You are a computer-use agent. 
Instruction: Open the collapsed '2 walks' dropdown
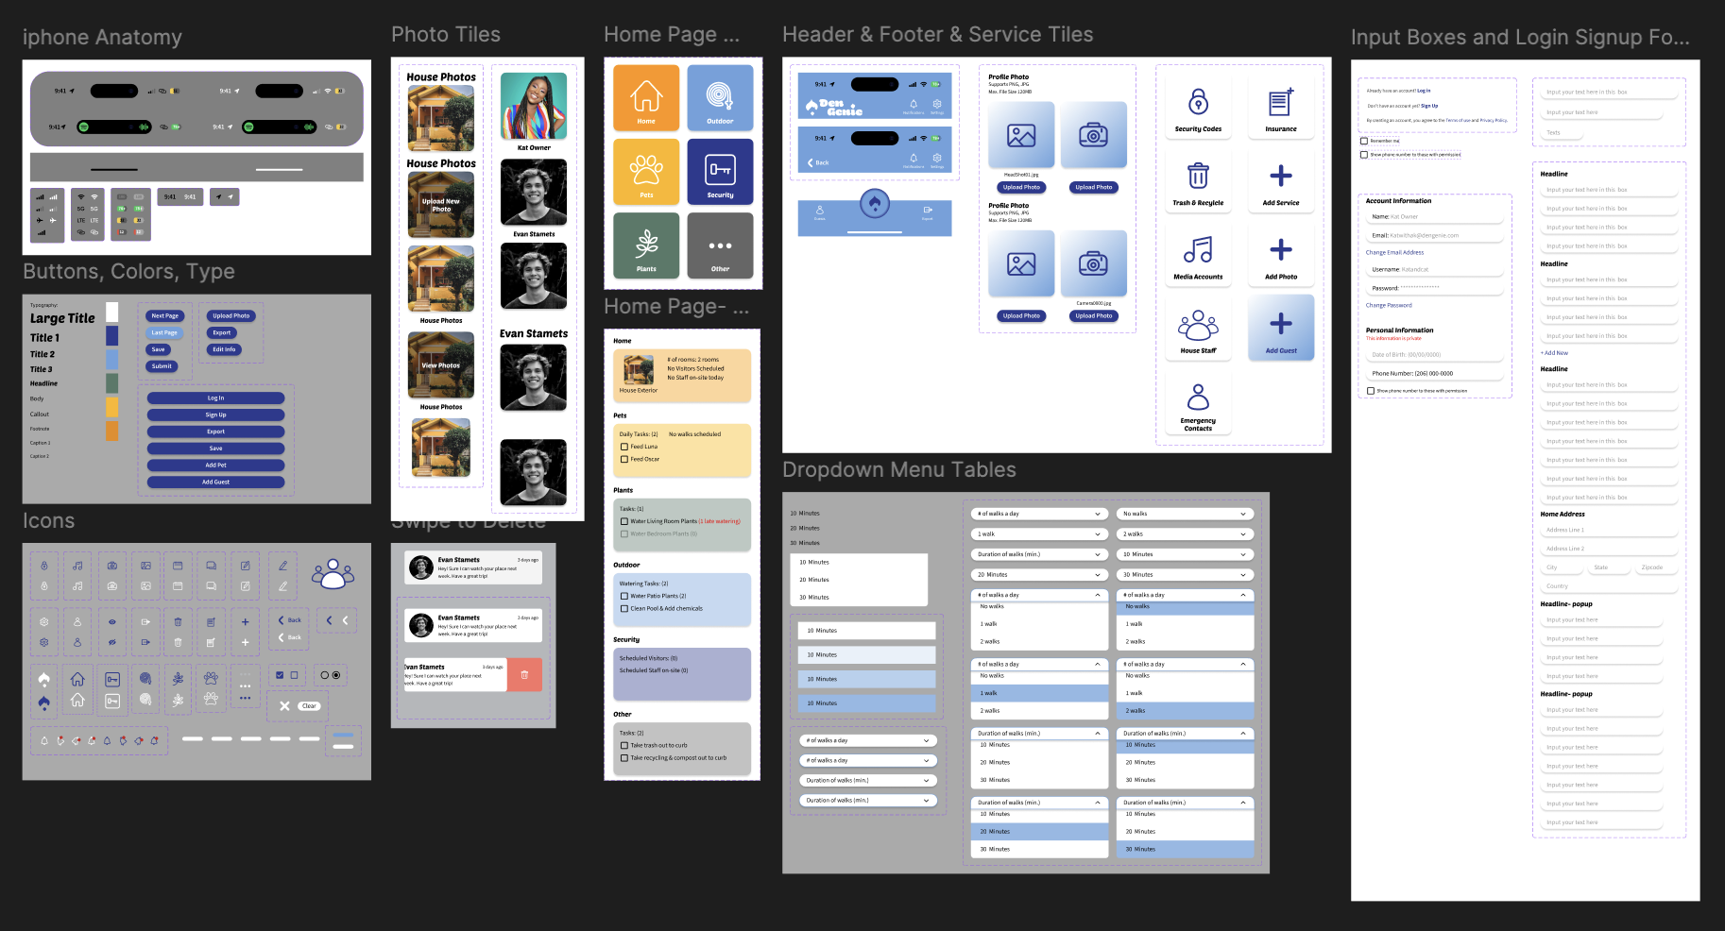(1185, 533)
